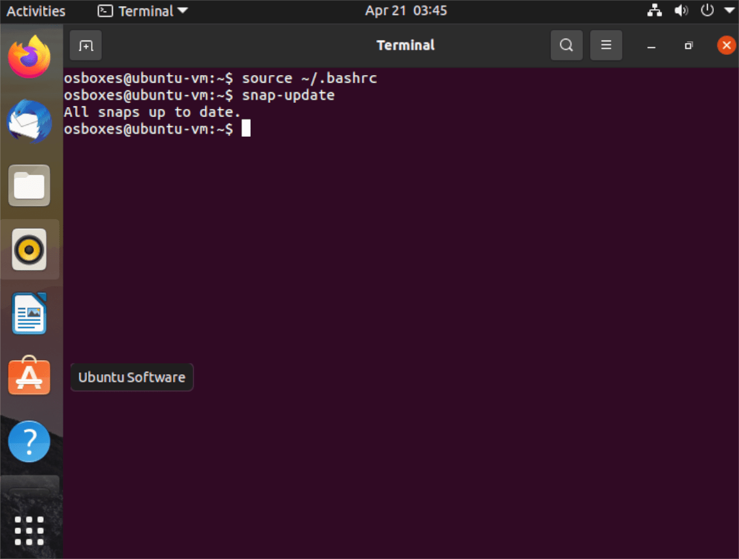Place cursor at the terminal prompt

click(x=248, y=128)
